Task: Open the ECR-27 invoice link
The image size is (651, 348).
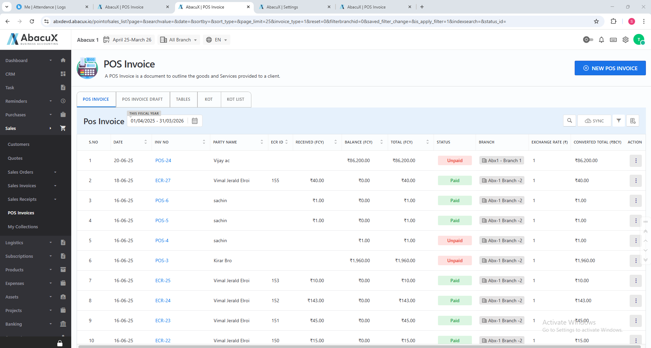Action: point(163,180)
